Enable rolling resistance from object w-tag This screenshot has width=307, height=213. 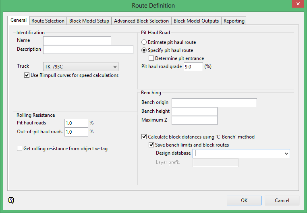click(x=20, y=149)
